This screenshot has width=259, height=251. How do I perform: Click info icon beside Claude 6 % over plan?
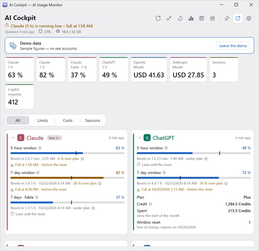pos(82,159)
